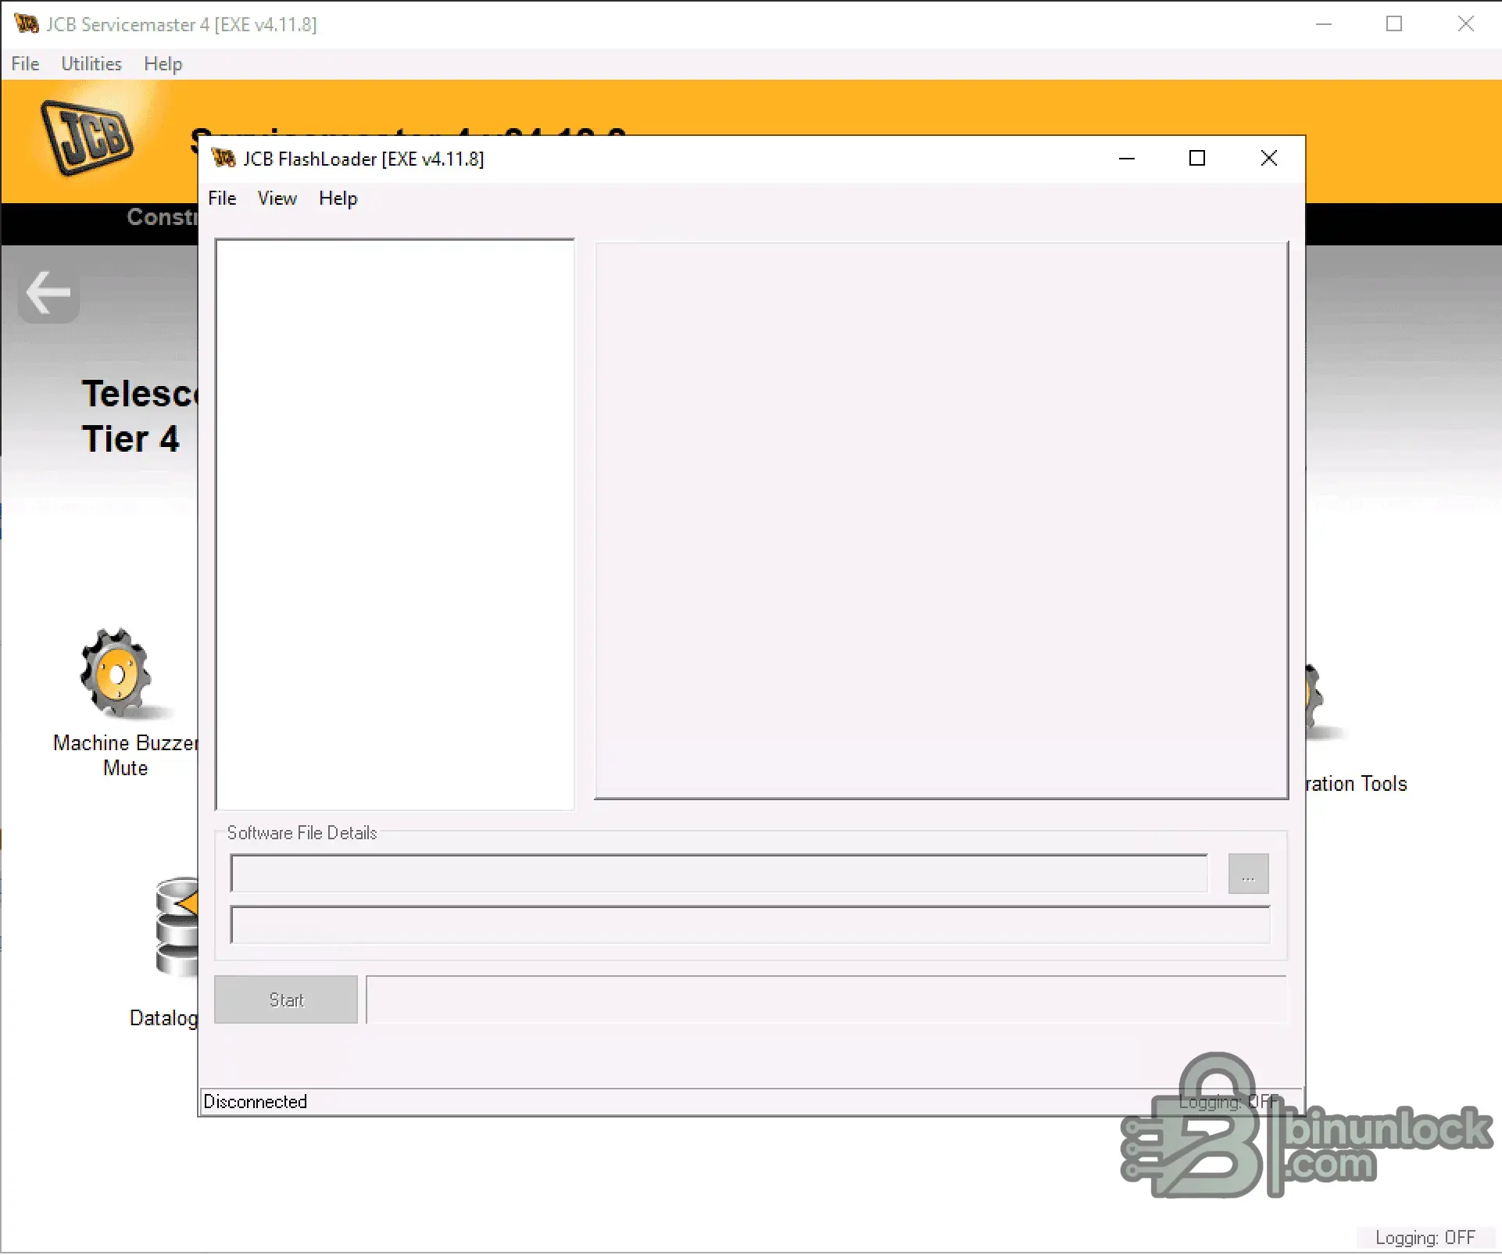Click the JCB FlashLoader title bar icon
1502x1255 pixels.
224,159
